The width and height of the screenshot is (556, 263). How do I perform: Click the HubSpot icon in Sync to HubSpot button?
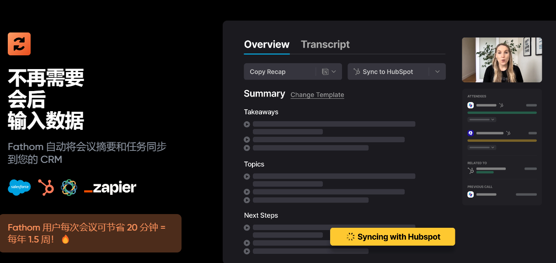[357, 72]
